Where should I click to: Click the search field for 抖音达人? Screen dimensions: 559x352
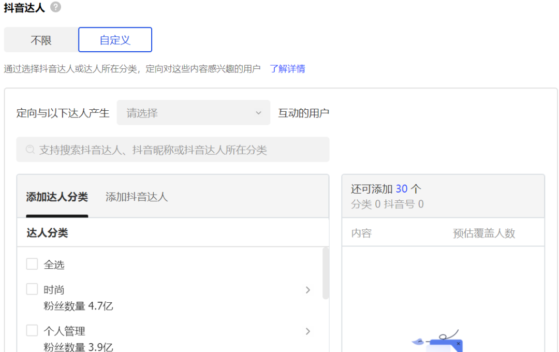coord(173,150)
